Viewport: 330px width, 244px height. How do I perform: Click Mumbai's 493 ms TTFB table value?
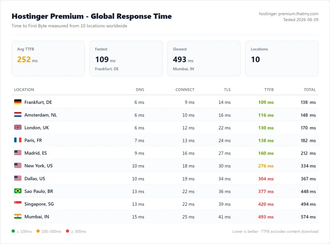coord(266,217)
